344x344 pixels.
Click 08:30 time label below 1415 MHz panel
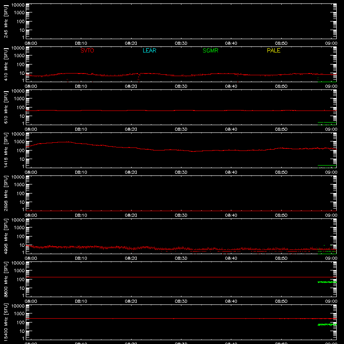181,172
